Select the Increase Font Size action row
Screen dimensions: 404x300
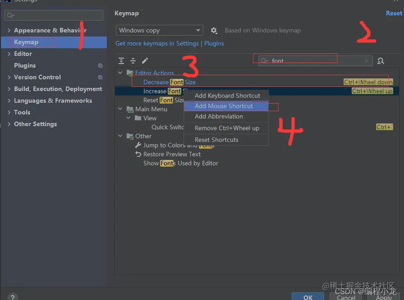click(x=257, y=91)
